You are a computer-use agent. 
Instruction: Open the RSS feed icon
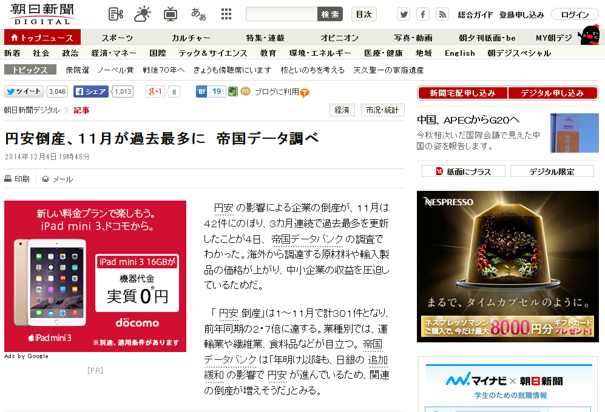point(442,15)
